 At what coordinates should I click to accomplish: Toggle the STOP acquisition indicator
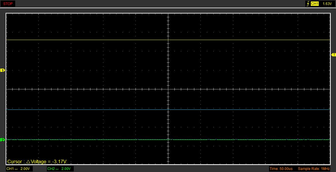8,4
